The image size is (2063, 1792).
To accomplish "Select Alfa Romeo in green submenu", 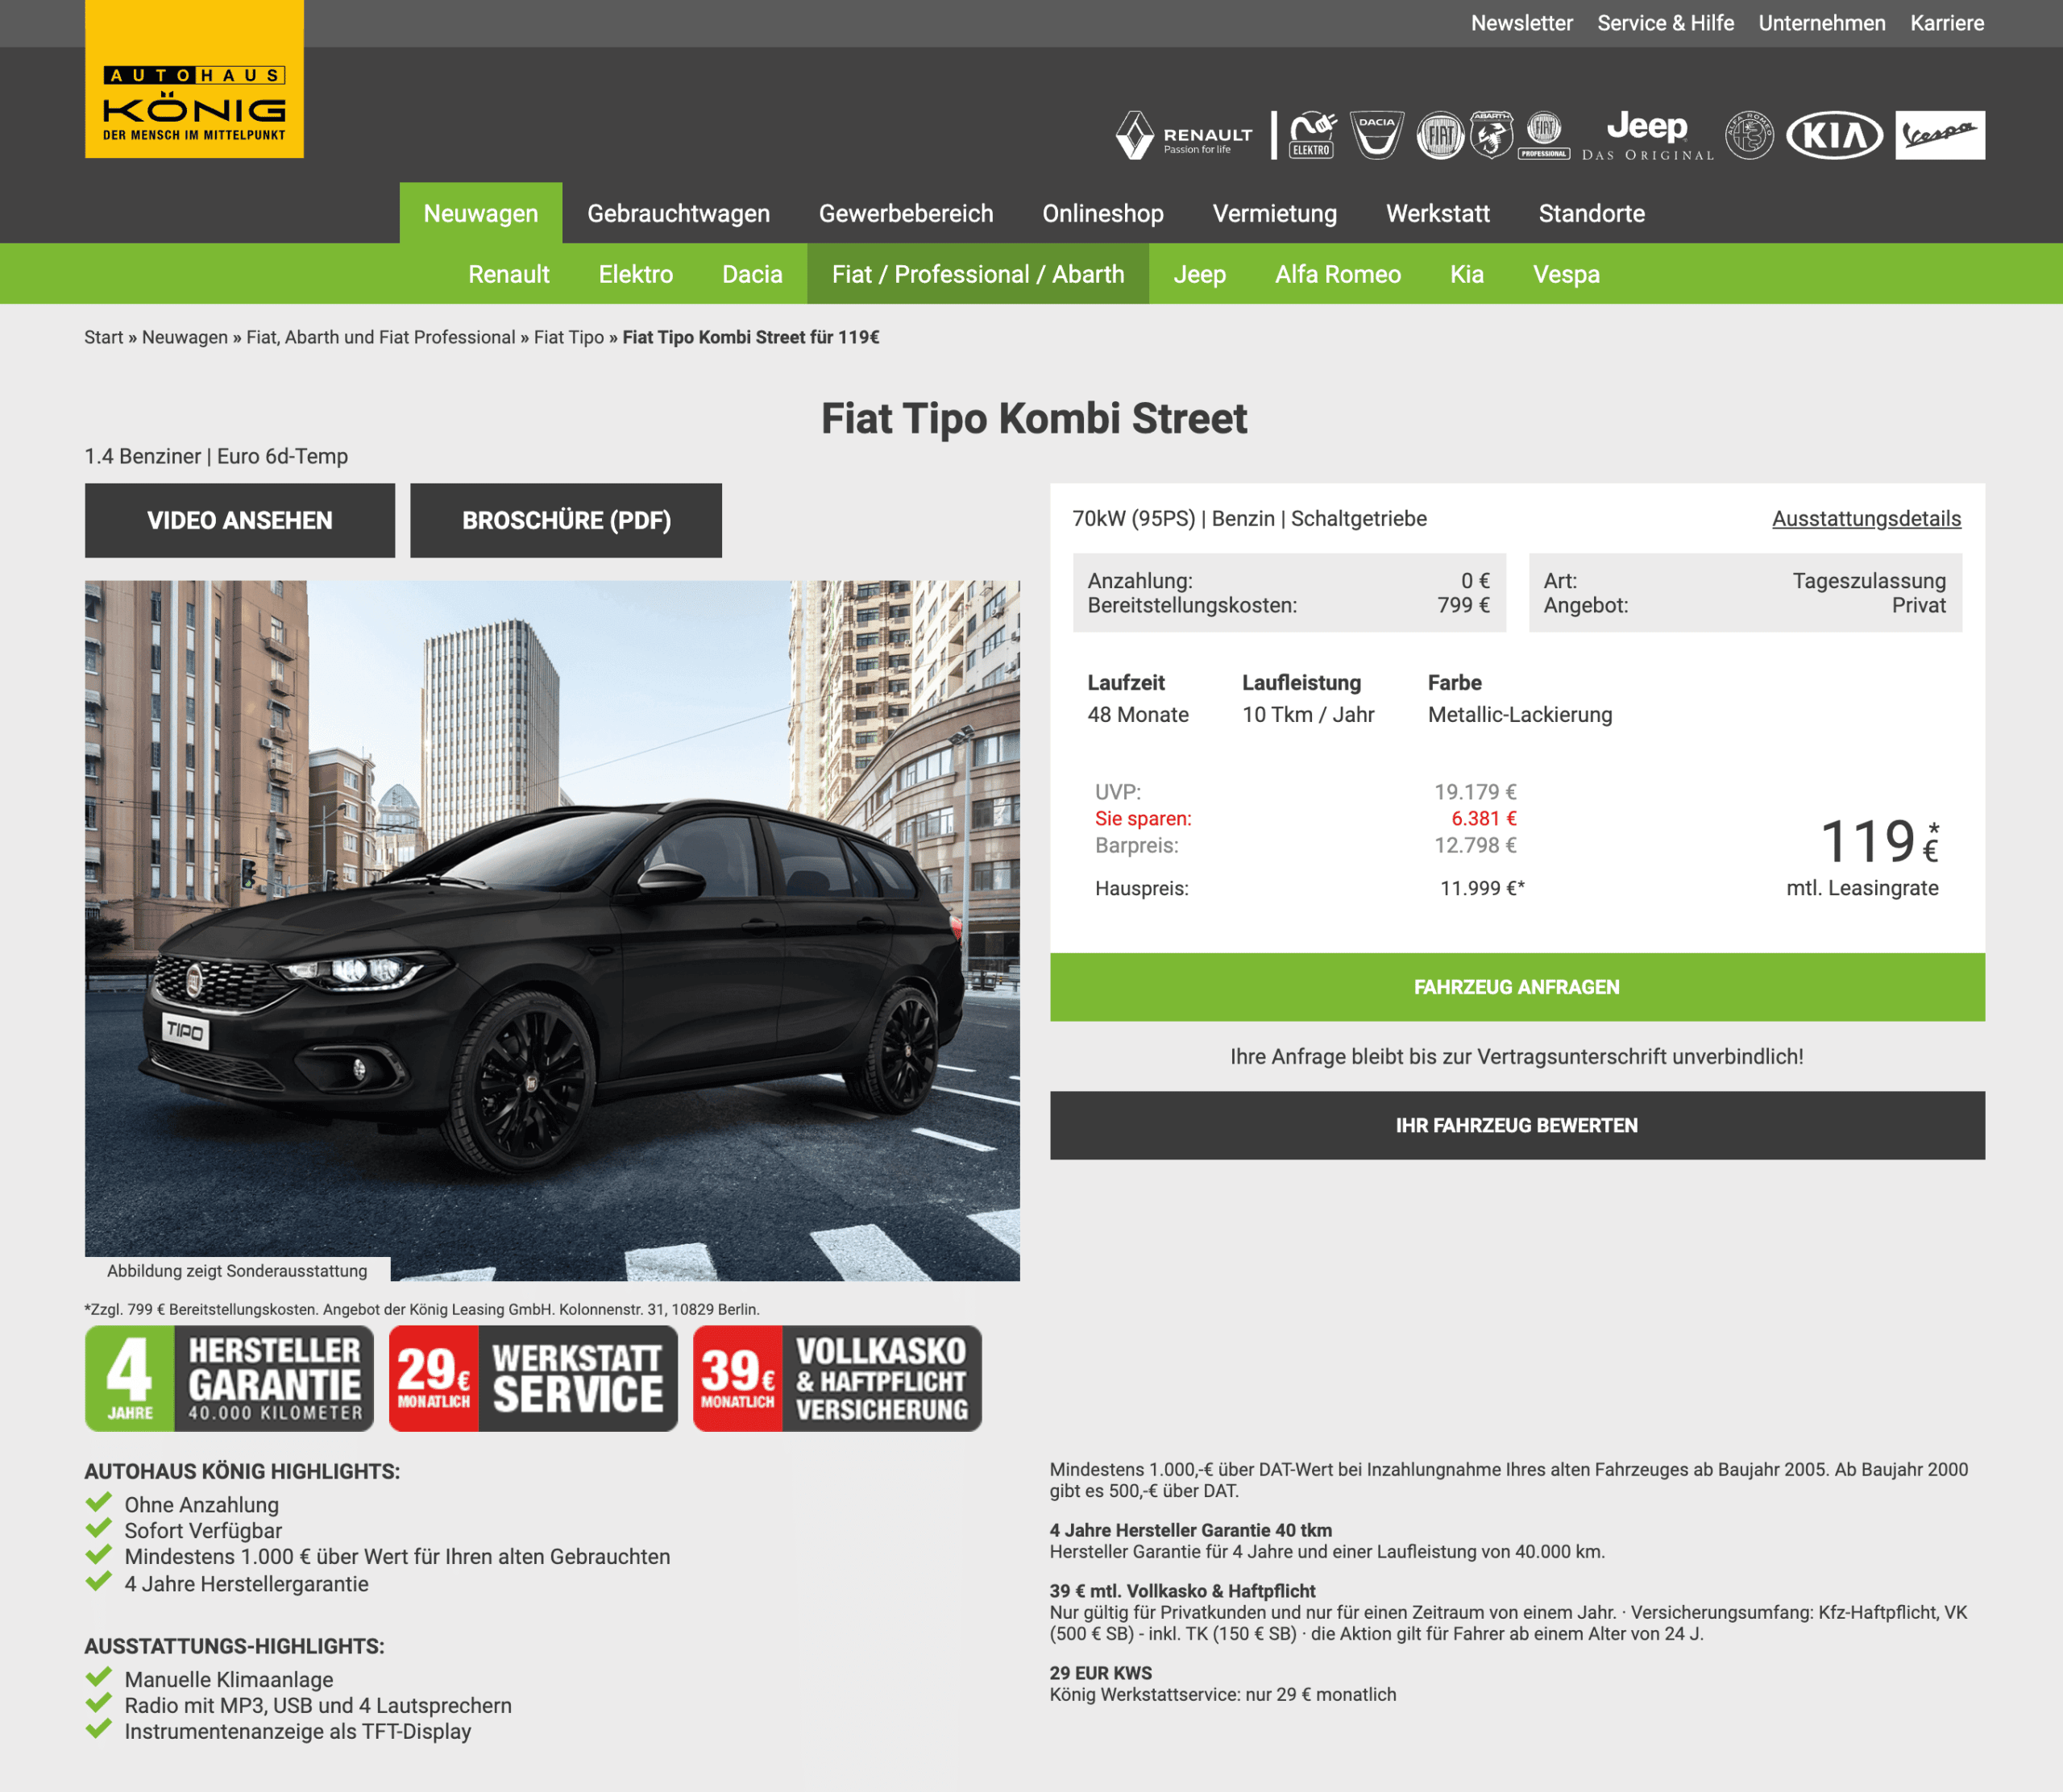I will pos(1338,274).
